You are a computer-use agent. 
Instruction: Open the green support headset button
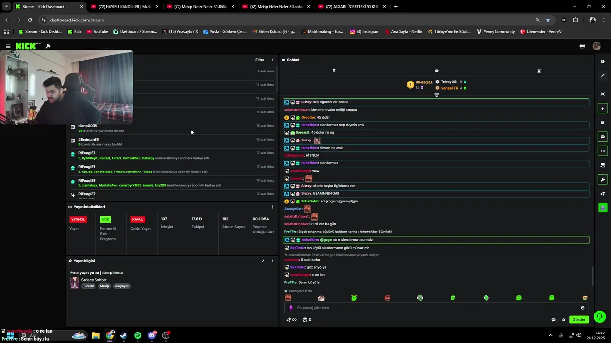(x=600, y=316)
